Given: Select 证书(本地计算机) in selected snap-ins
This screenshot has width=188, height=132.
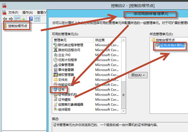Looking at the screenshot, I should pyautogui.click(x=172, y=45).
